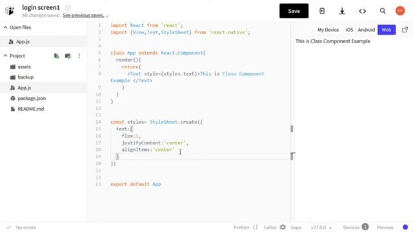Open the Project three-dot options menu
Image resolution: width=413 pixels, height=232 pixels.
point(79,55)
